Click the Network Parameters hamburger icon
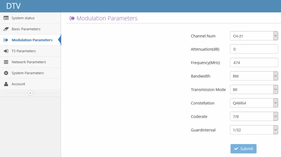 tap(6, 62)
